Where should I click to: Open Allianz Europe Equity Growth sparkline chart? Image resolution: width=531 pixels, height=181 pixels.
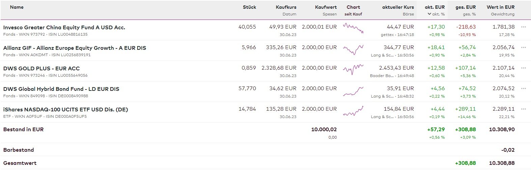[x=353, y=49]
